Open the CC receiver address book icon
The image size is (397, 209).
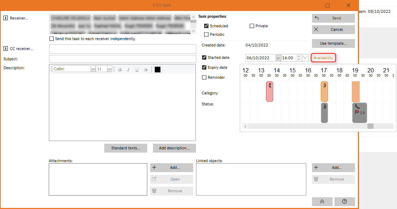5,49
